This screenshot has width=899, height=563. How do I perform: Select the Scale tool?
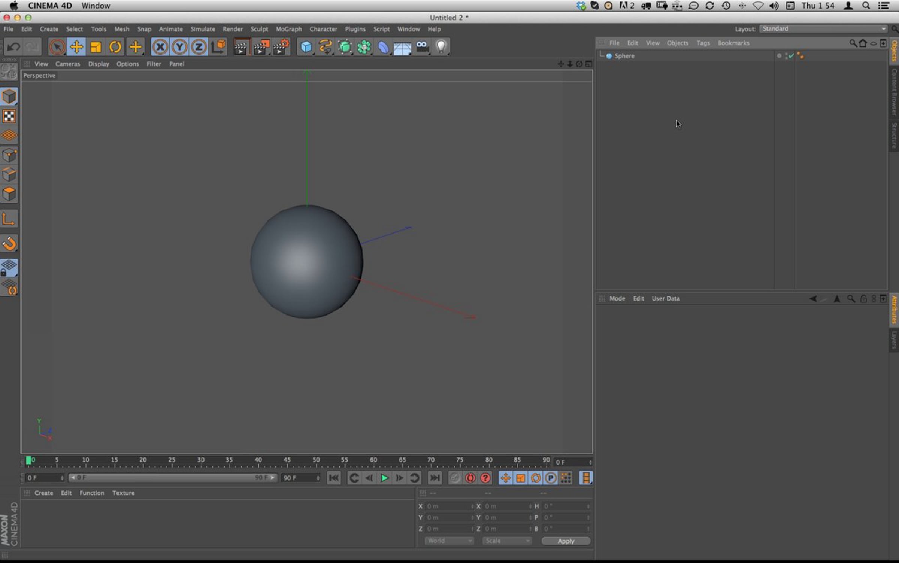coord(96,47)
